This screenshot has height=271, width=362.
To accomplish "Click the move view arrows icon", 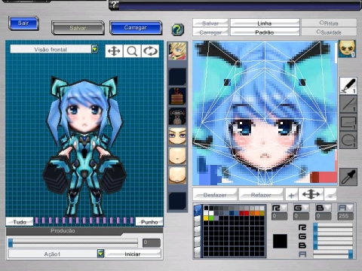I will [x=114, y=51].
